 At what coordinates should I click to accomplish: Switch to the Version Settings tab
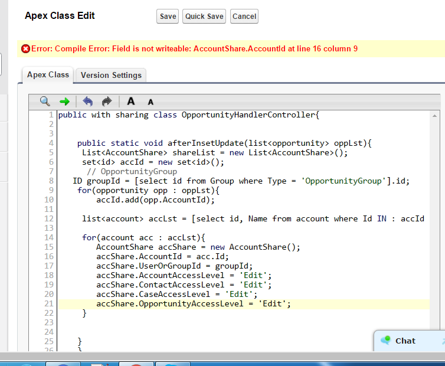[111, 76]
